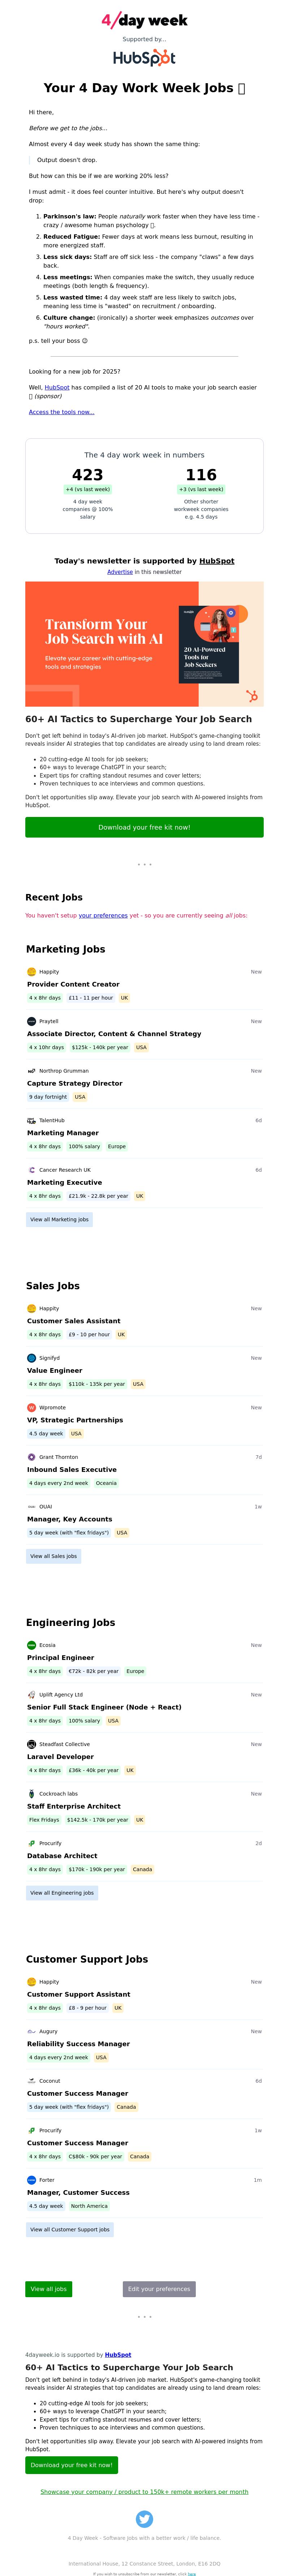The height and width of the screenshot is (2576, 289).
Task: Open the your preferences link under Recent Jobs
Action: pyautogui.click(x=103, y=915)
